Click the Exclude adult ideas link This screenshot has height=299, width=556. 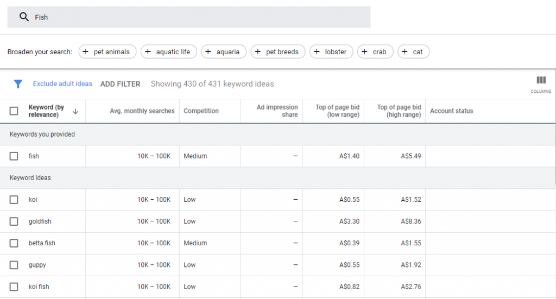pos(62,84)
